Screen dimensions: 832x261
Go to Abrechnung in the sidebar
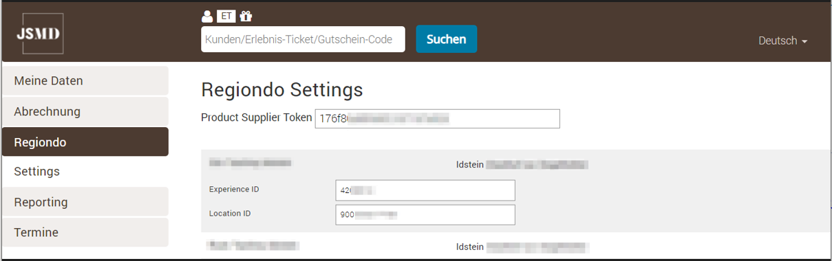[x=85, y=111]
